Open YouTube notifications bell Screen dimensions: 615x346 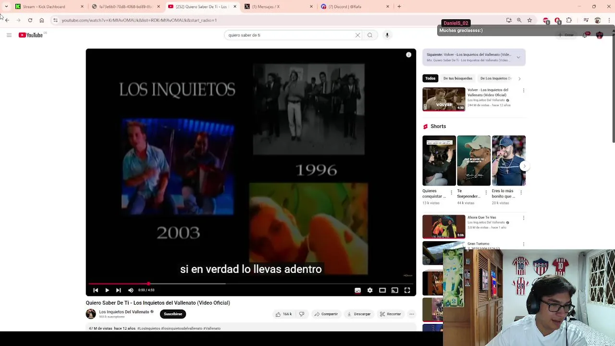(x=585, y=35)
